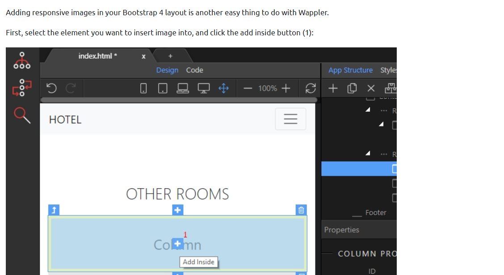Open the App Structure tab
504x275 pixels.
pos(350,70)
